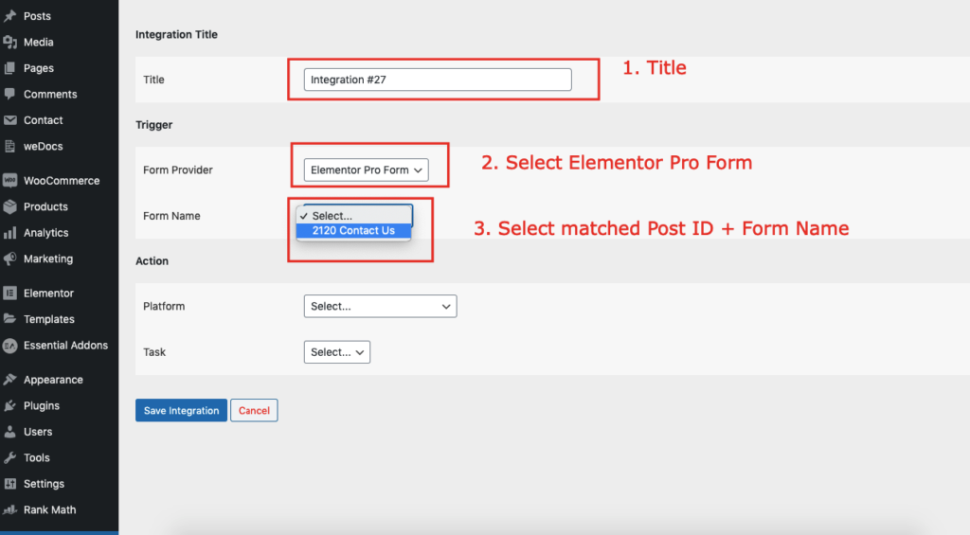970x535 pixels.
Task: Open the WooCommerce icon in the sidebar
Action: pos(9,181)
